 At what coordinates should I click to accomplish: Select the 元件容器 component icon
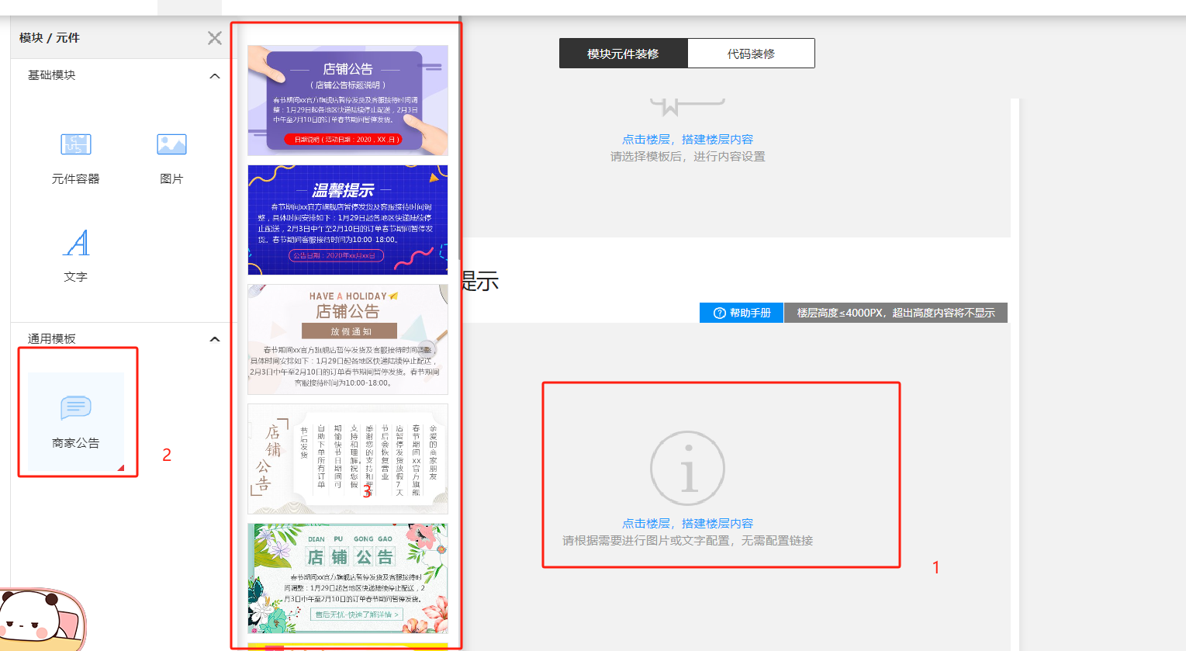(x=76, y=145)
